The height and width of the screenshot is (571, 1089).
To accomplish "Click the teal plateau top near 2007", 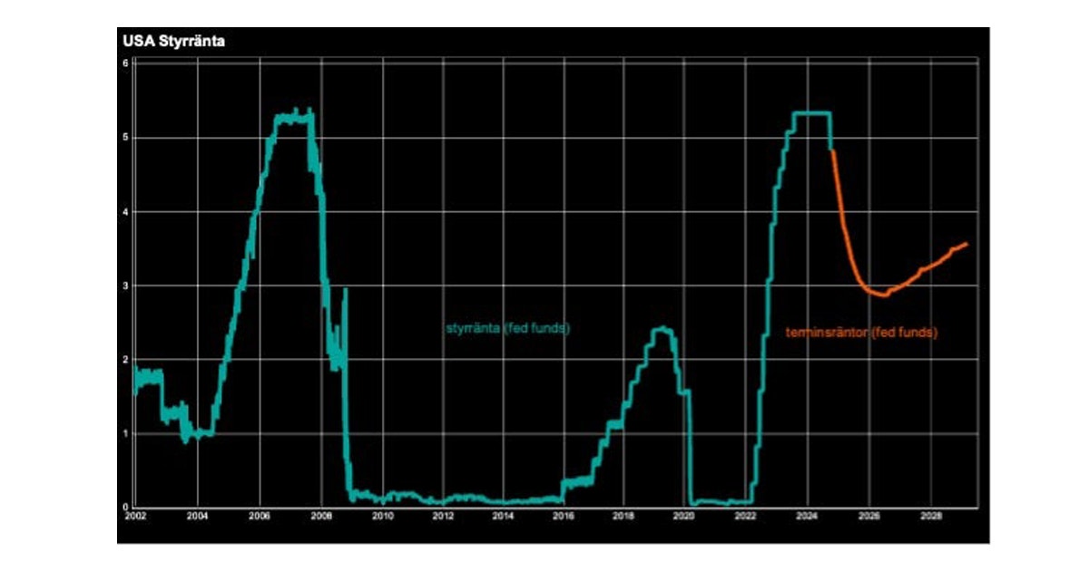I will [292, 118].
